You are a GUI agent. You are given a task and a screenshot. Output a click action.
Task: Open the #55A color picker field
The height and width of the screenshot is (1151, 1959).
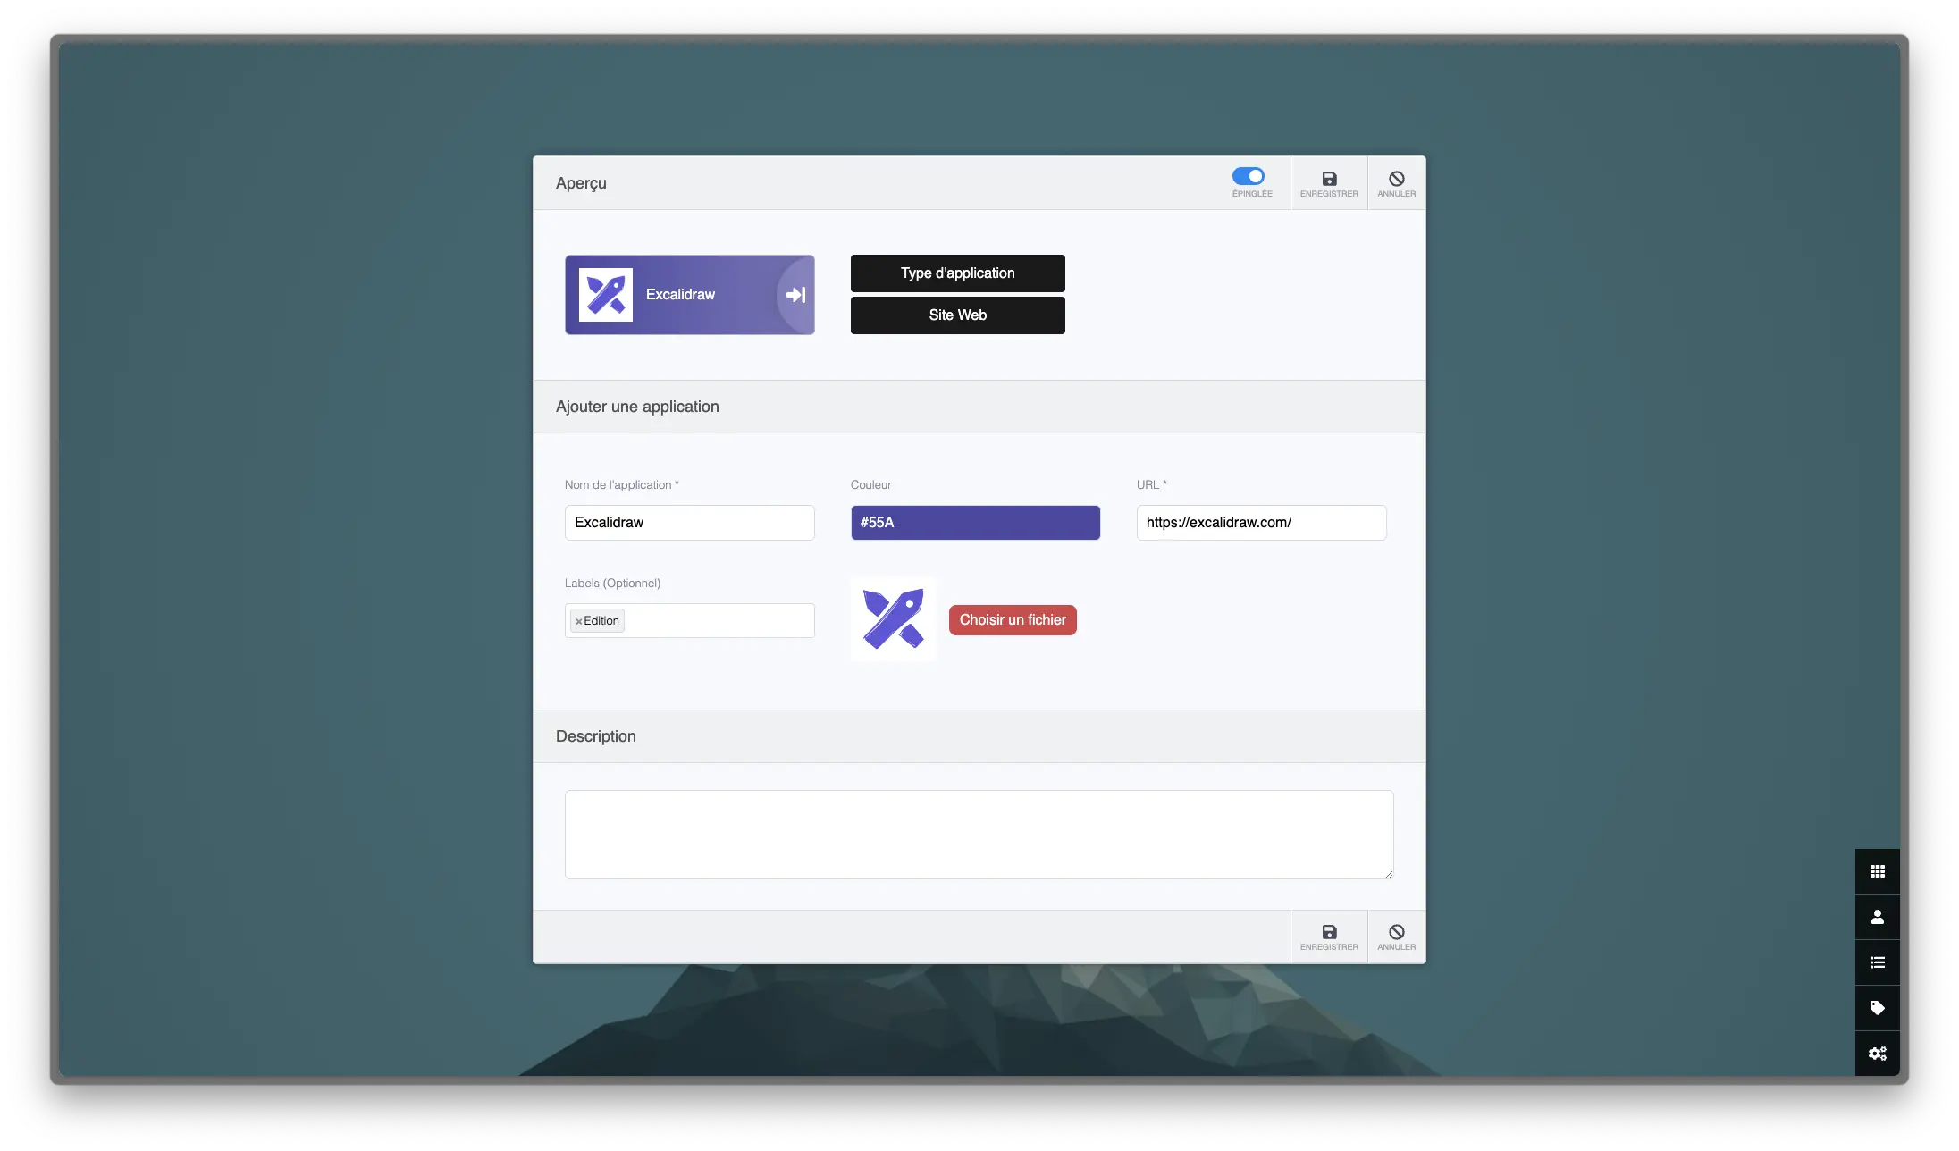coord(975,523)
